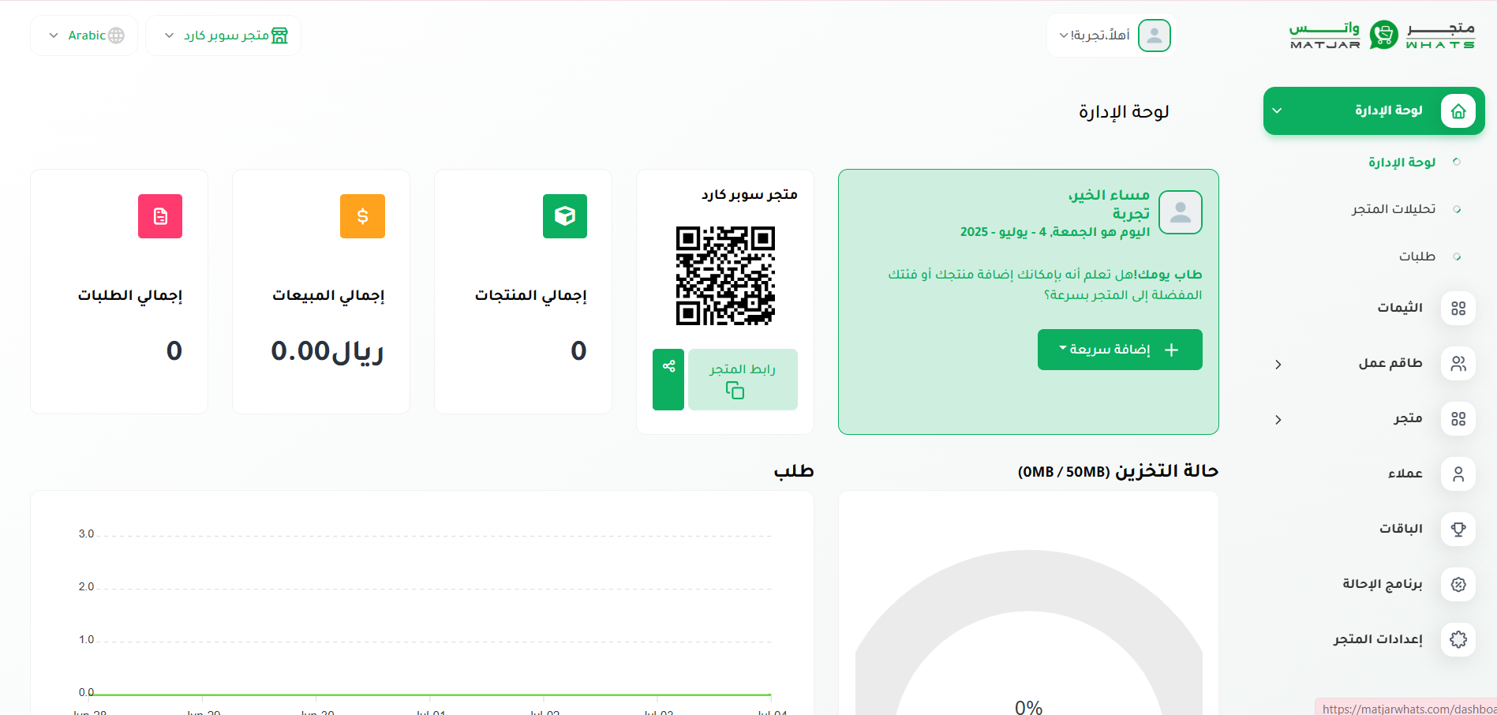Click the store QR code image
The height and width of the screenshot is (715, 1497).
pyautogui.click(x=725, y=276)
